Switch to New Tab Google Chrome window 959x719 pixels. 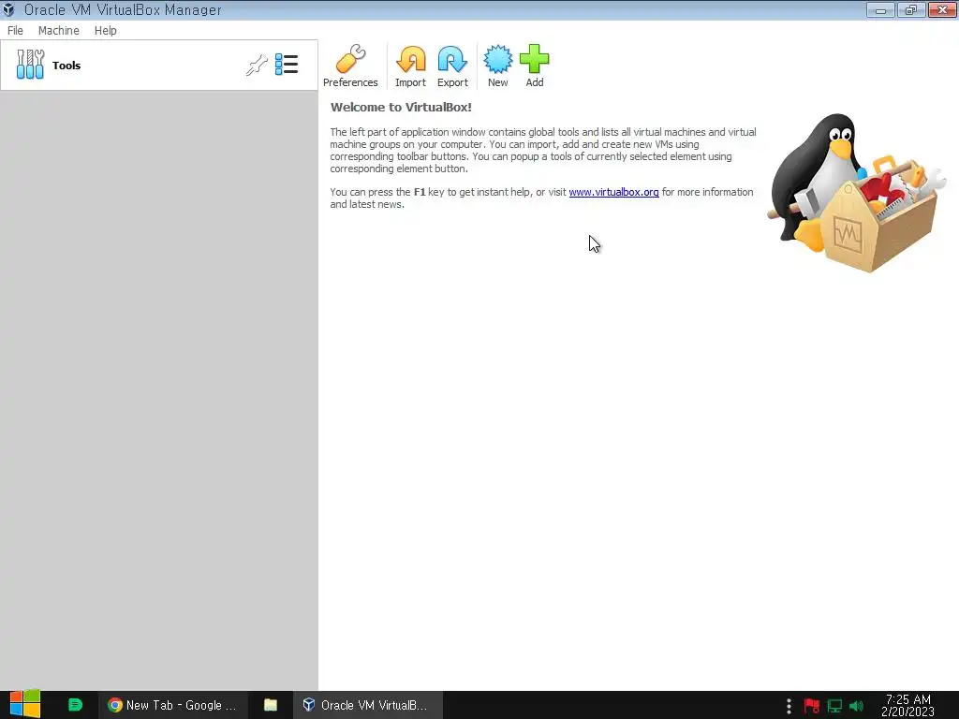pyautogui.click(x=172, y=705)
